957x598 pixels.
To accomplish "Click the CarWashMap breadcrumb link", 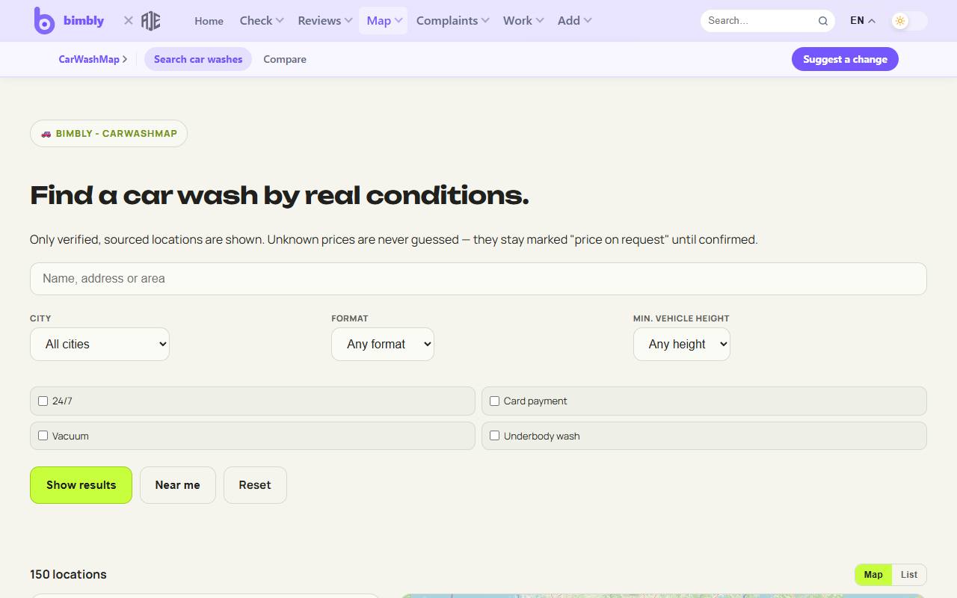I will [x=93, y=59].
